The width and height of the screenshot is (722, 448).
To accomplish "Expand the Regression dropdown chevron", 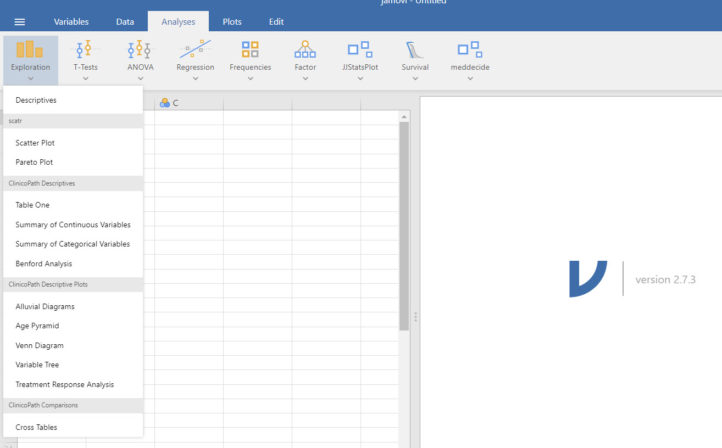I will [196, 79].
